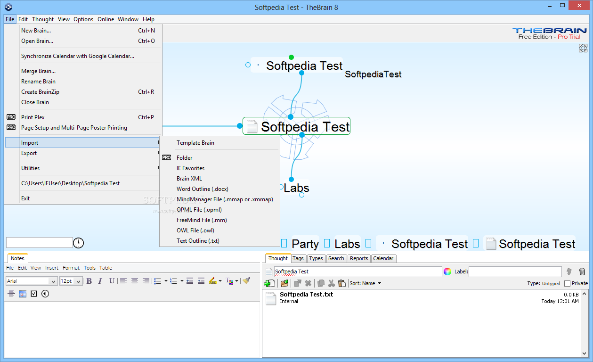Toggle bold formatting in Notes toolbar

click(x=89, y=281)
